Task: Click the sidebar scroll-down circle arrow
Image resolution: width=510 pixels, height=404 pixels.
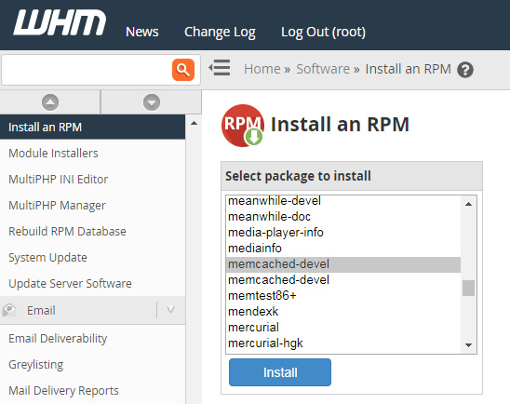Action: point(152,102)
